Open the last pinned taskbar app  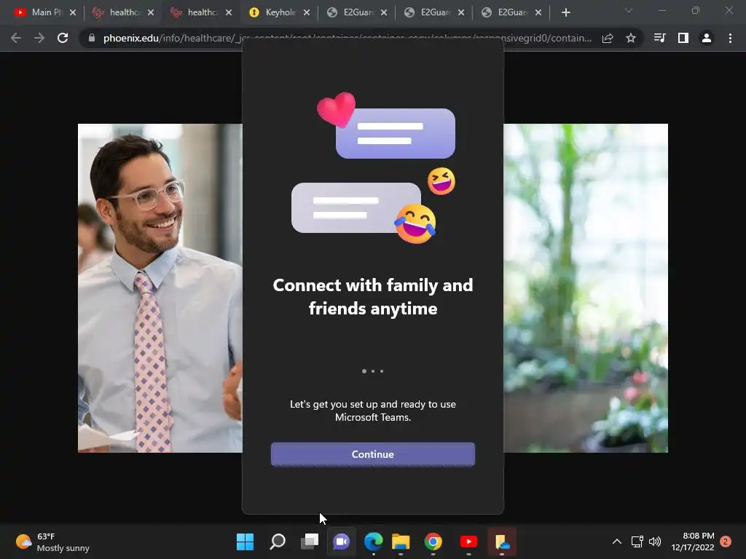coord(502,542)
